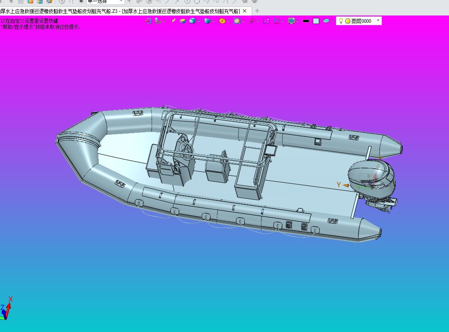
Task: Open dropdown beside red dimension bracket icon
Action: coord(283,21)
